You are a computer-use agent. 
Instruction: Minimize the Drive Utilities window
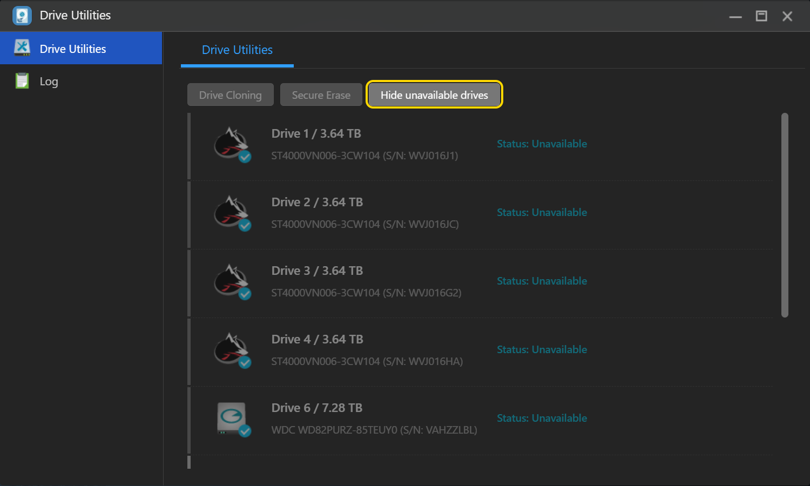click(735, 16)
